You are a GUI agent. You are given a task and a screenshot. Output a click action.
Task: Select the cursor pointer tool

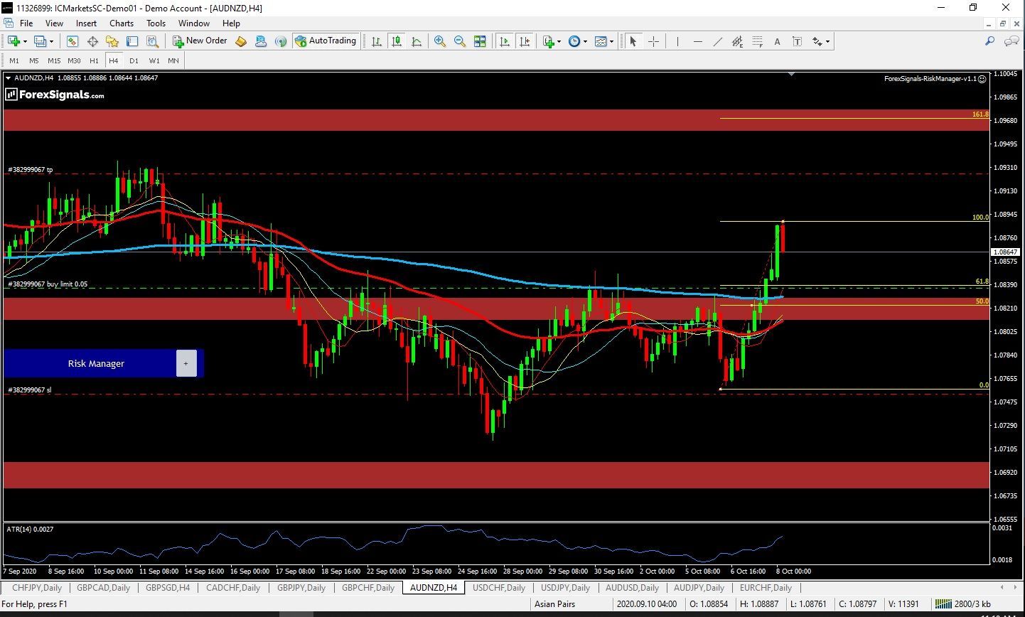point(633,41)
